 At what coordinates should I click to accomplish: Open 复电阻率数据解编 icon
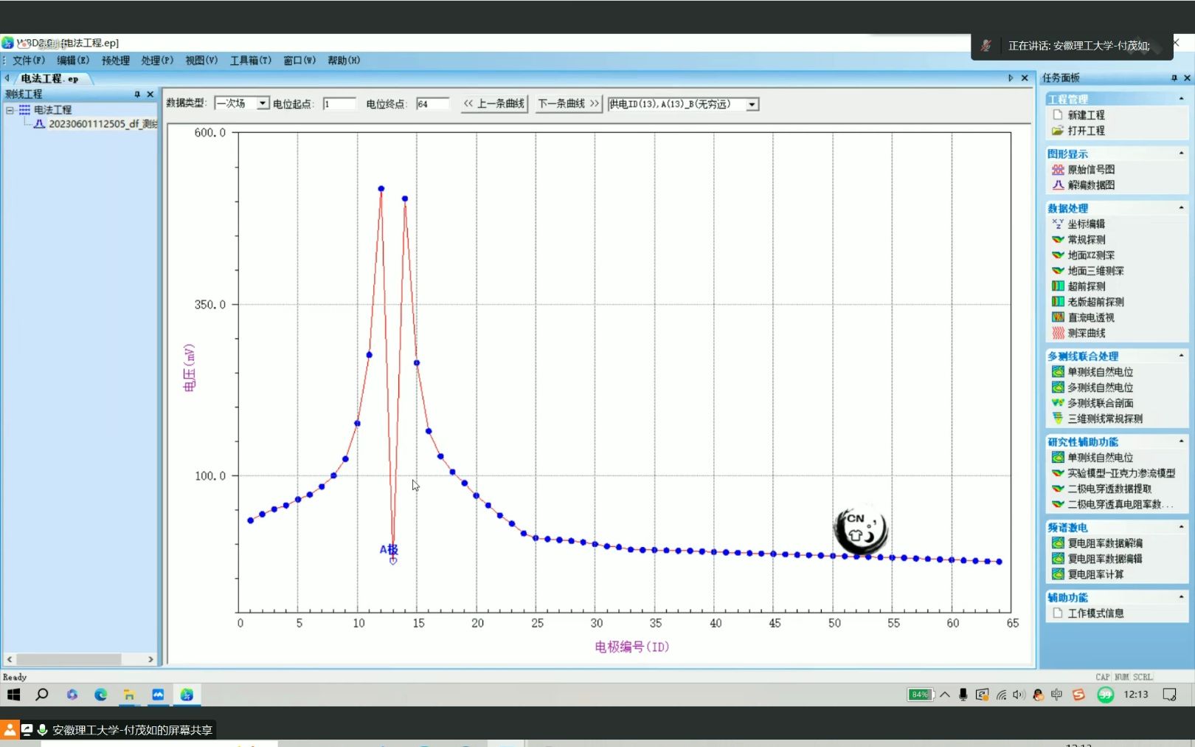click(x=1058, y=543)
